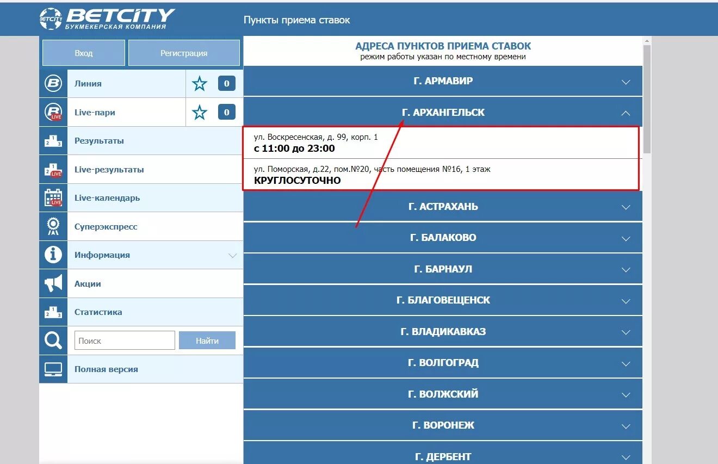
Task: Open the Статистика menu item
Action: pyautogui.click(x=155, y=312)
